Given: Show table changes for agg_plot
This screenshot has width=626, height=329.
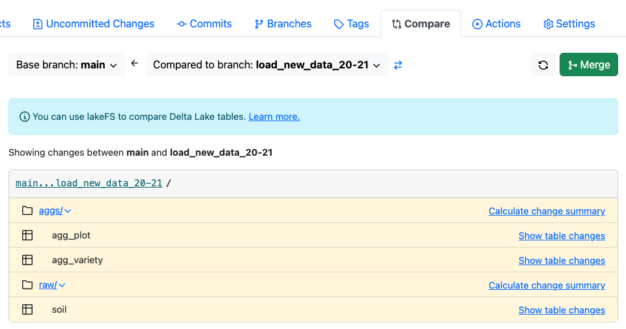Looking at the screenshot, I should [562, 236].
